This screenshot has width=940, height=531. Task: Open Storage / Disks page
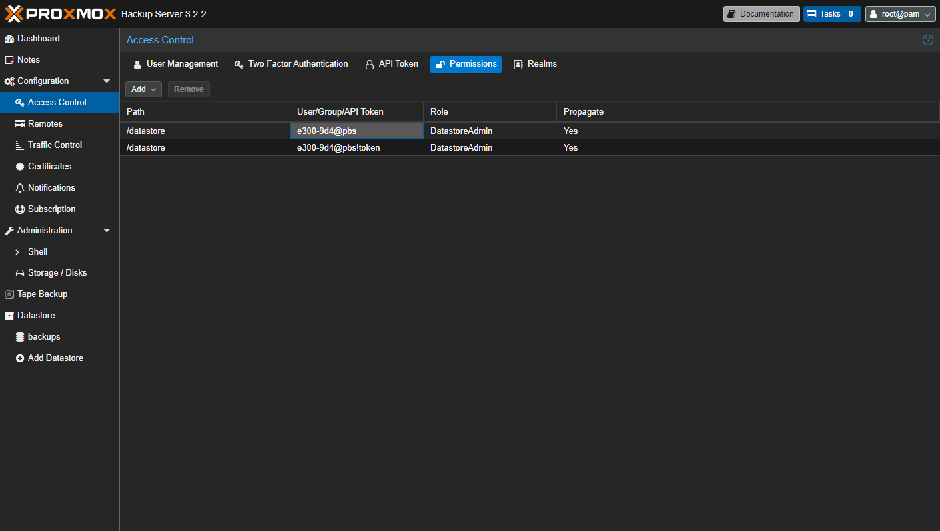[x=59, y=273]
